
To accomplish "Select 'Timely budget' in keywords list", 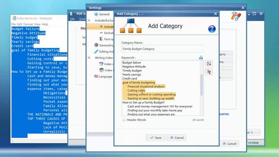I will coord(132,71).
